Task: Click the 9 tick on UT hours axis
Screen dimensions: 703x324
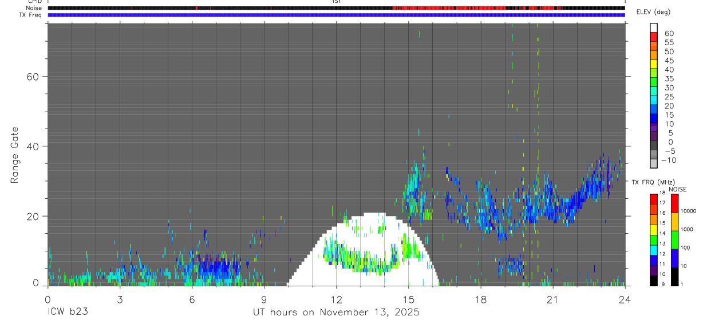Action: pyautogui.click(x=264, y=299)
